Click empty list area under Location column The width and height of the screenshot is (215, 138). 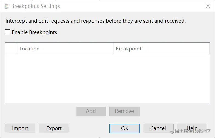(65, 79)
